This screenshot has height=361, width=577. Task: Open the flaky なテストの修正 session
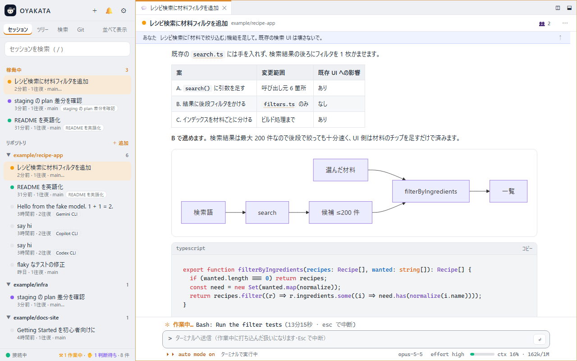click(x=68, y=268)
